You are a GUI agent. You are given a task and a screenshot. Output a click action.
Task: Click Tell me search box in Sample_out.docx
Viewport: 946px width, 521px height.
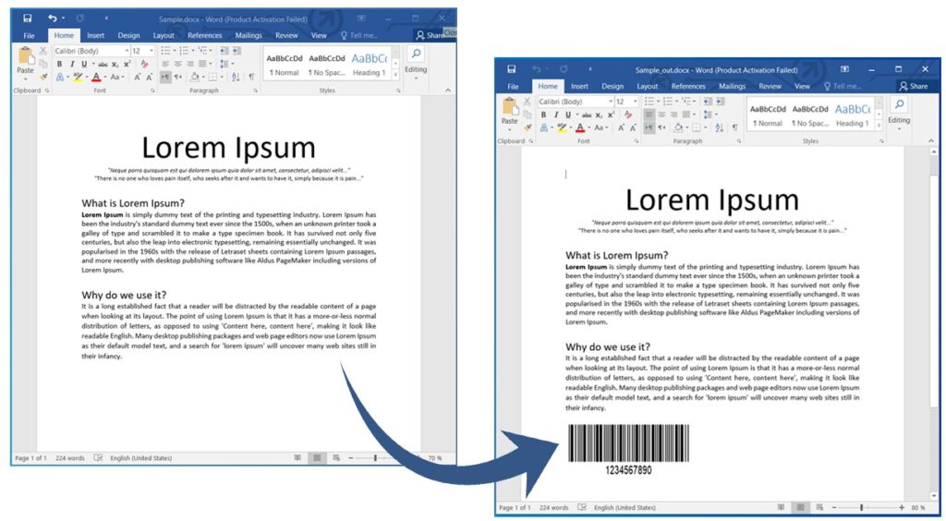(x=841, y=86)
